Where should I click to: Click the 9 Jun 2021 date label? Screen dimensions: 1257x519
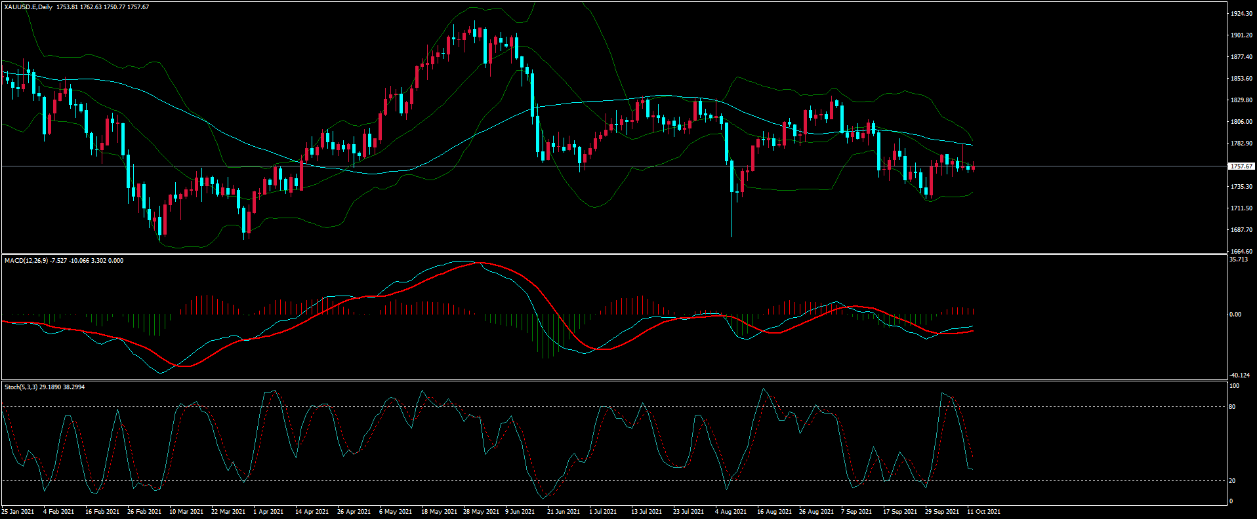pos(521,512)
